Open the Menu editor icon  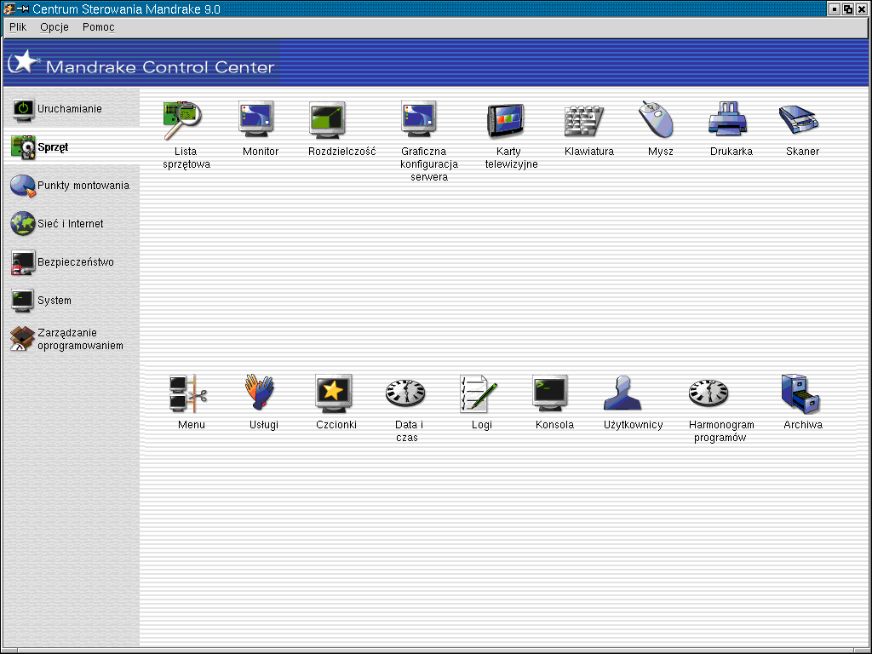coord(188,393)
